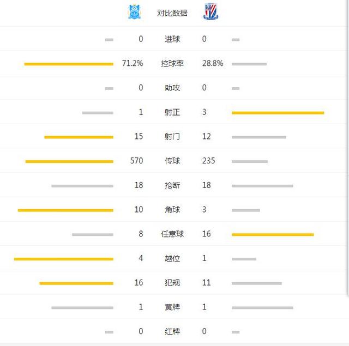
Task: Click the 进球 stat label
Action: [172, 39]
